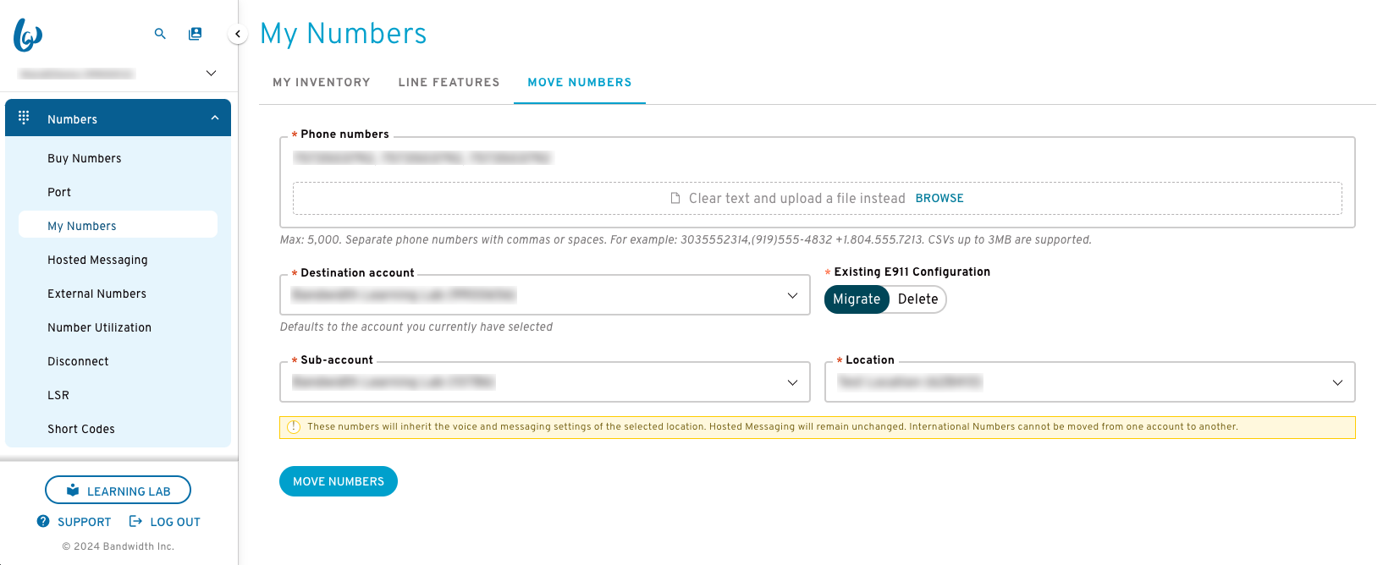1394x565 pixels.
Task: Open the documentation library icon
Action: (196, 34)
